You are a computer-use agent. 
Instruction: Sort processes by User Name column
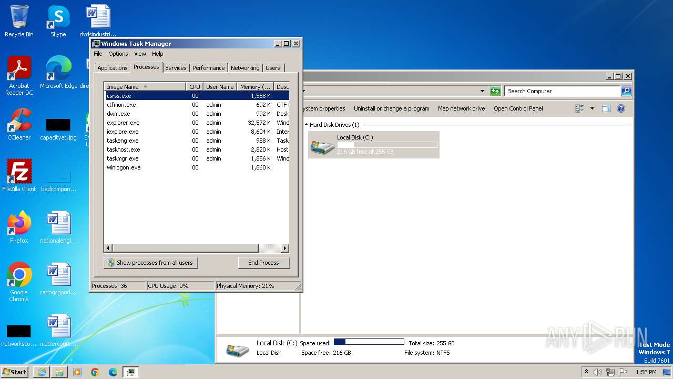pos(220,87)
